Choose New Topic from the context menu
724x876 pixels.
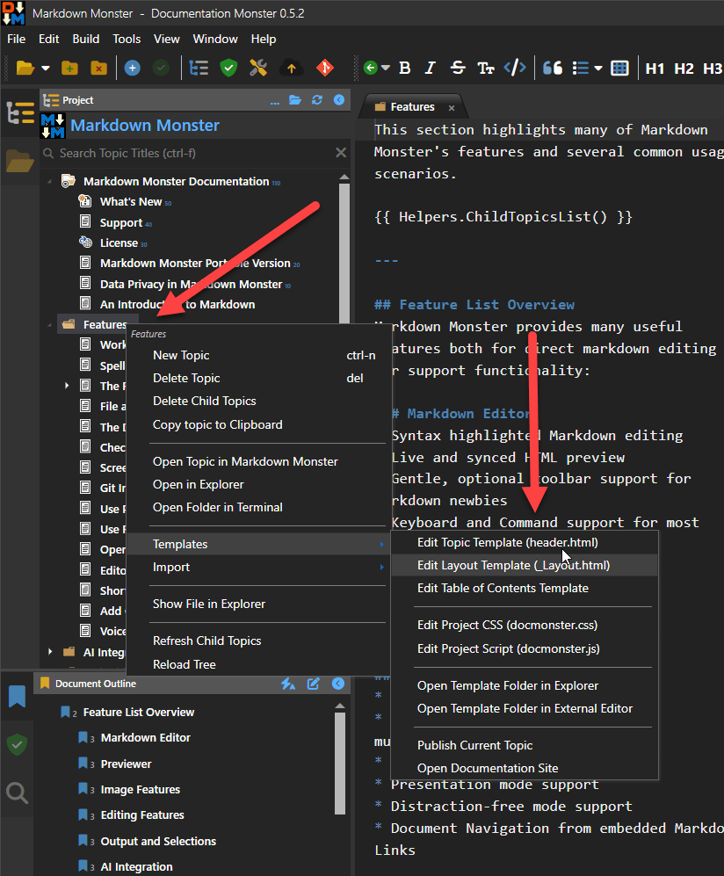(x=260, y=355)
